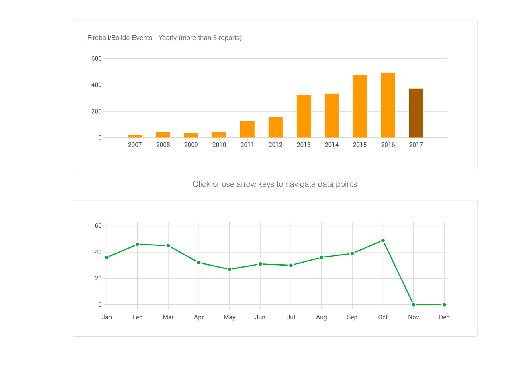Image resolution: width=532 pixels, height=367 pixels.
Task: Click the September data point
Action: pyautogui.click(x=352, y=253)
